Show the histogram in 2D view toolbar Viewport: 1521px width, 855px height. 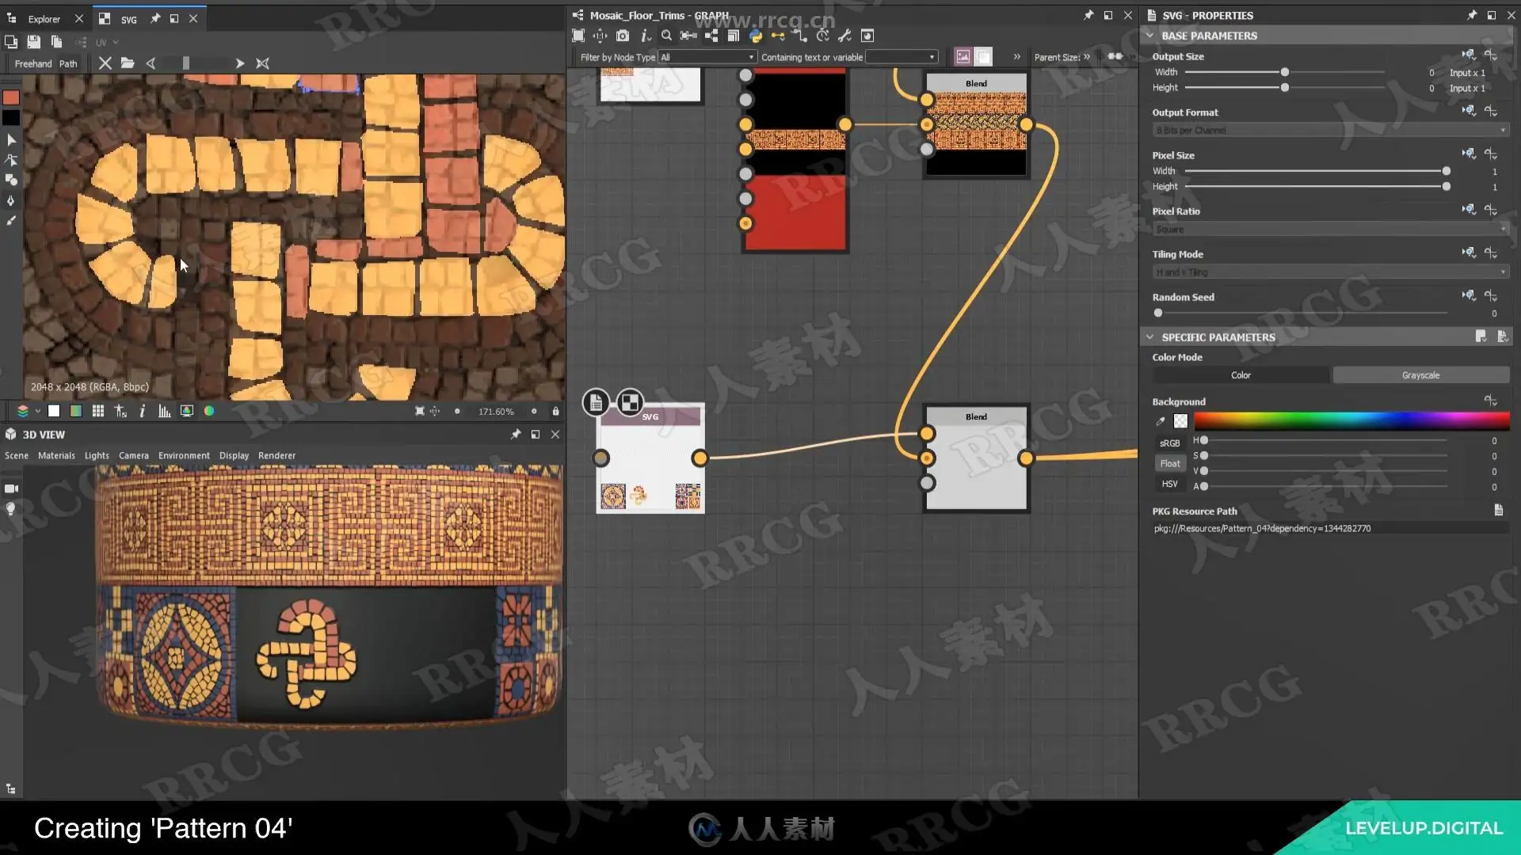(x=164, y=411)
